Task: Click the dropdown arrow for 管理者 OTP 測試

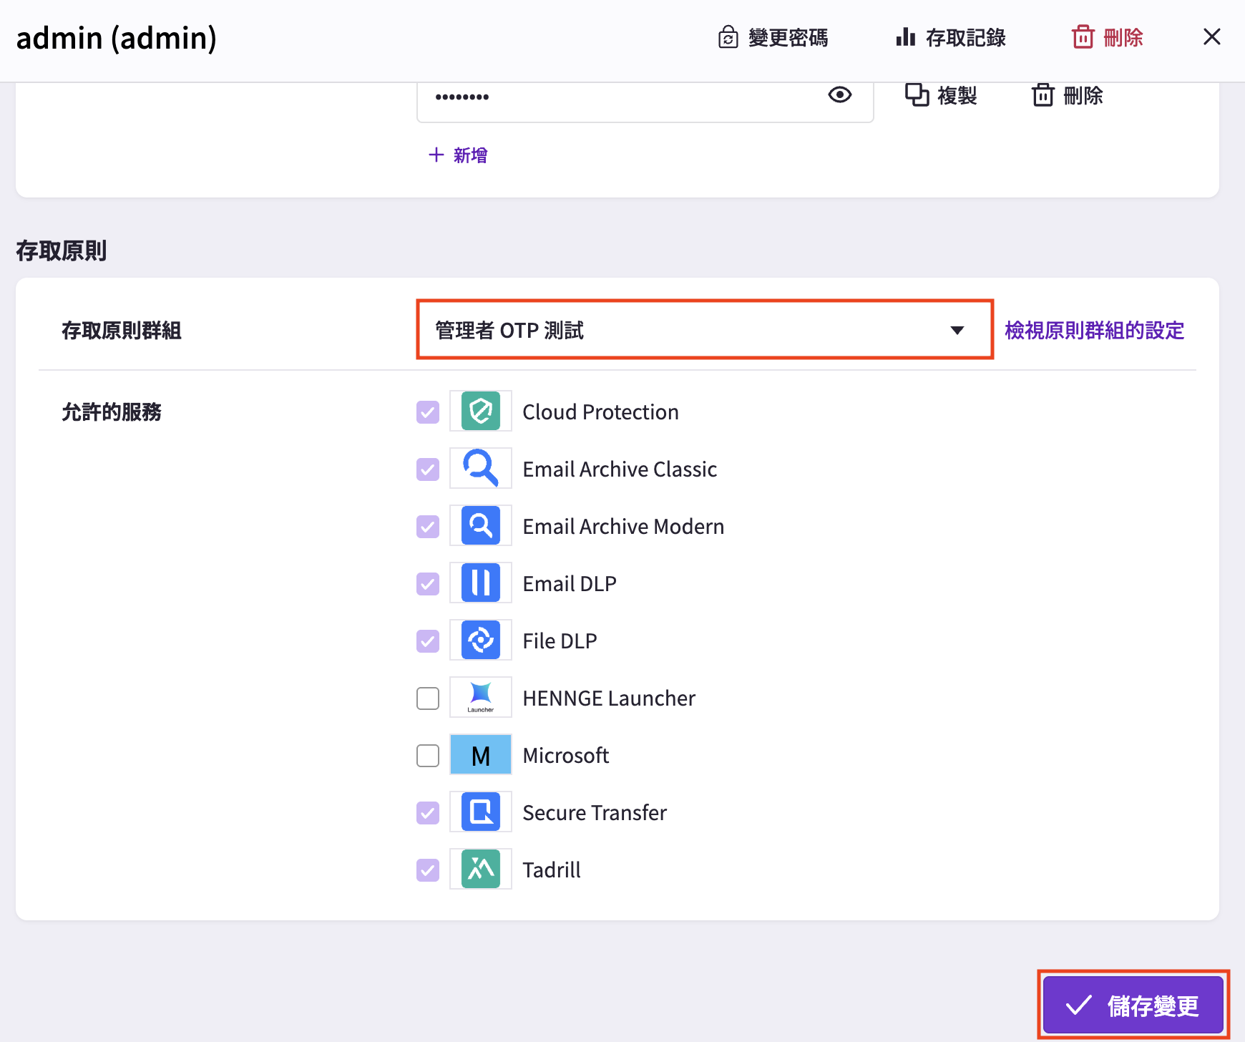Action: 957,330
